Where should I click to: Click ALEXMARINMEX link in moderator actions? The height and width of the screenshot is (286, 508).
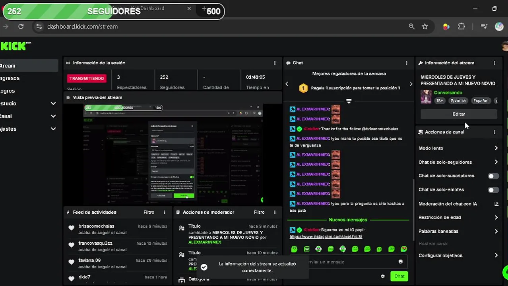(x=205, y=242)
